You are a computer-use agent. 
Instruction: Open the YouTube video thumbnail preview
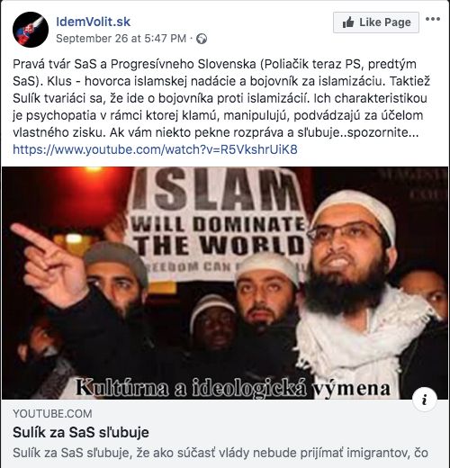(x=225, y=283)
